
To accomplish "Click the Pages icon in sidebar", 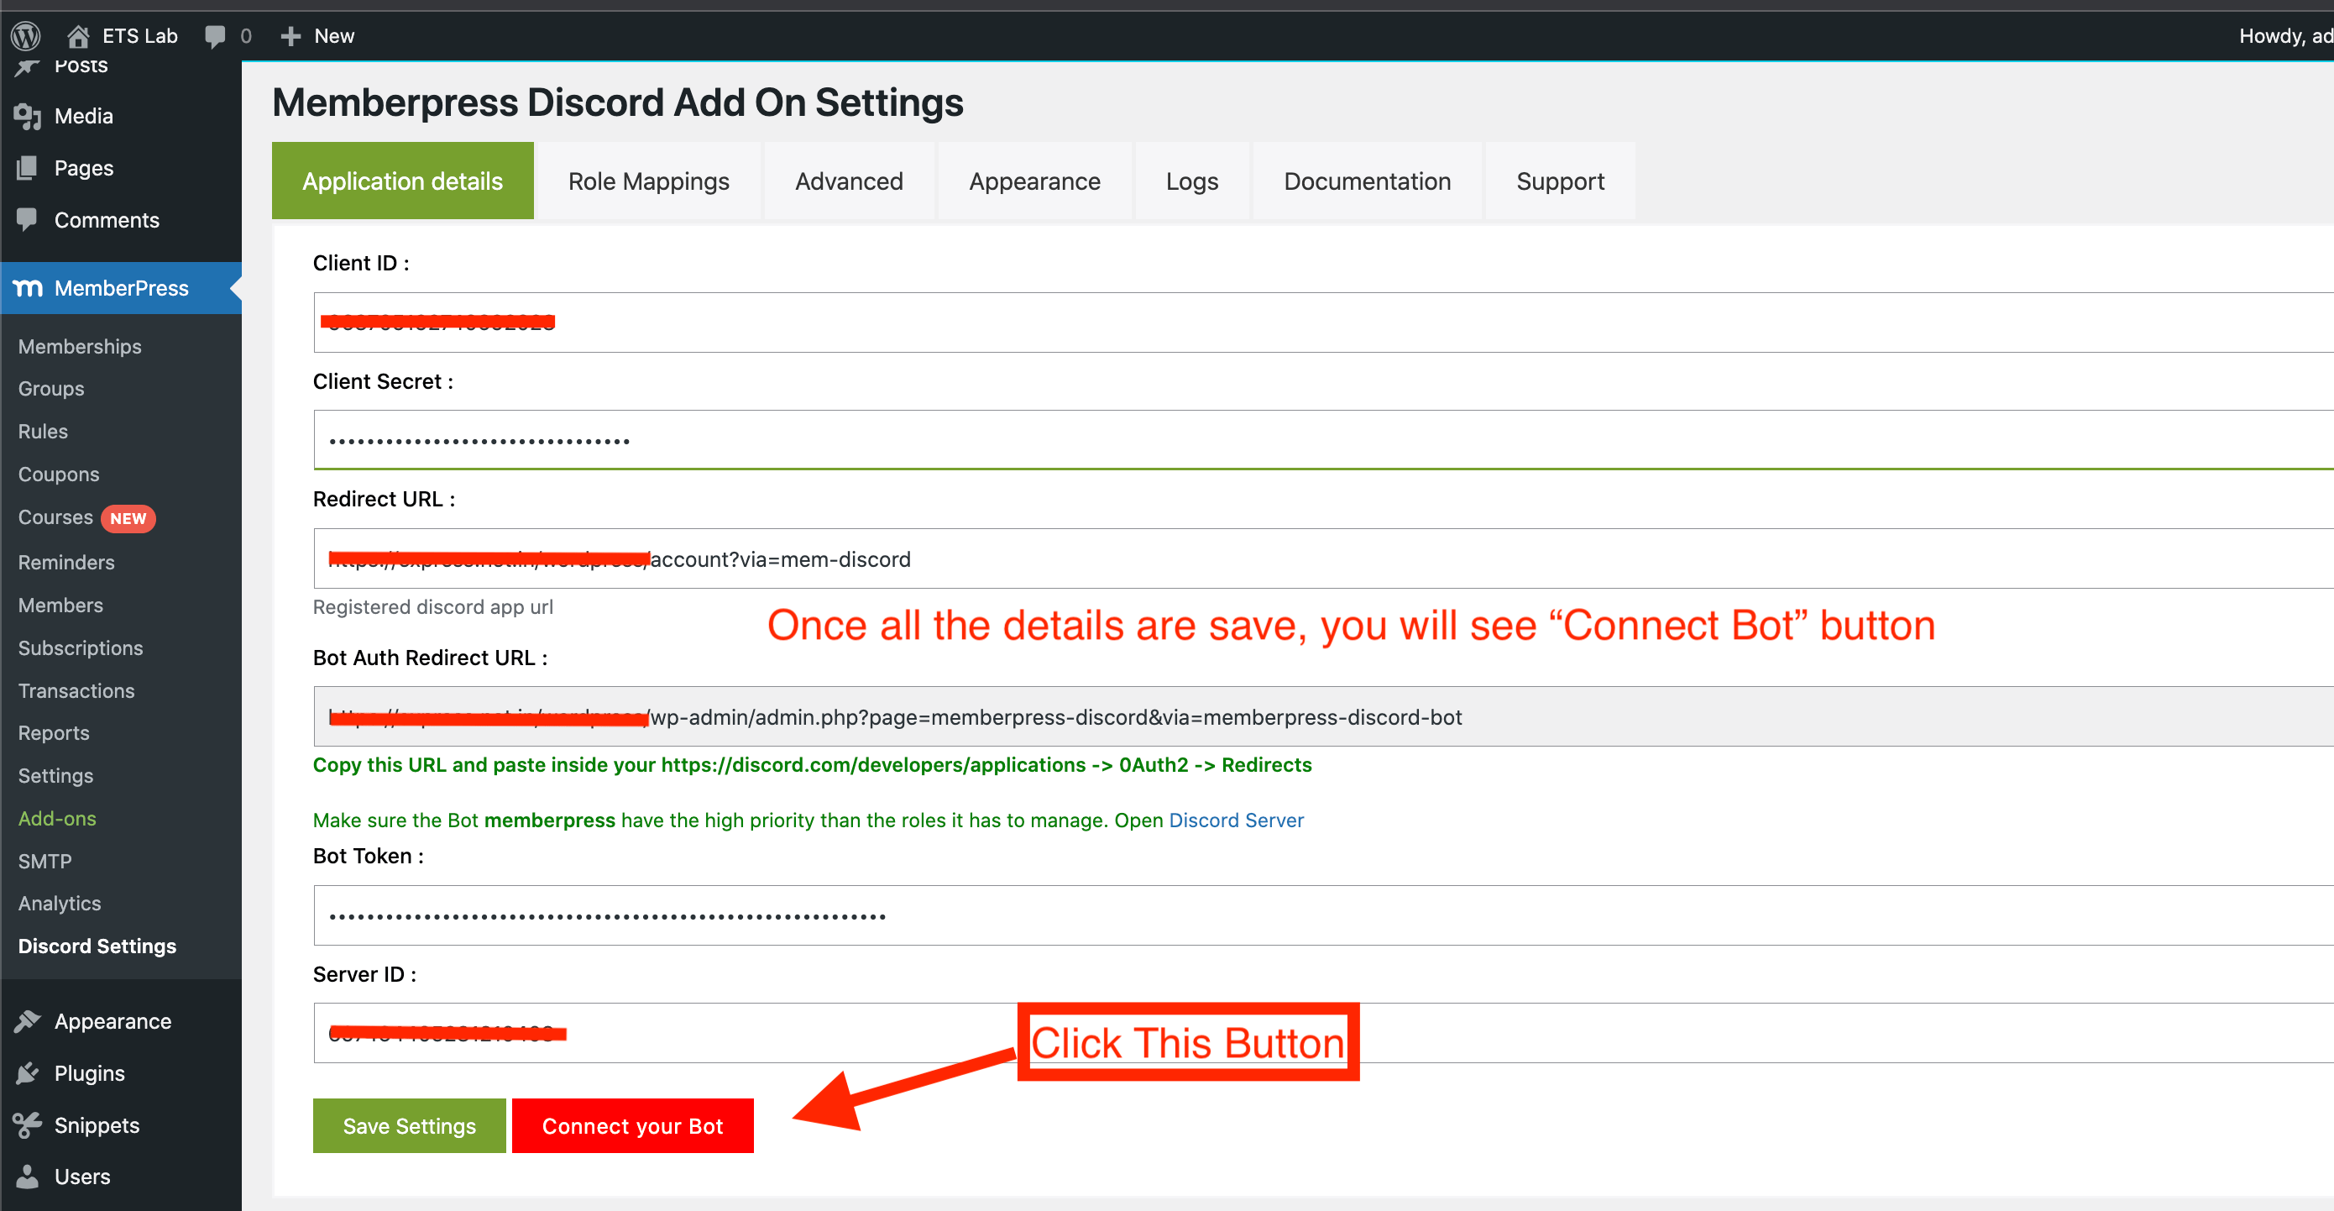I will [27, 168].
